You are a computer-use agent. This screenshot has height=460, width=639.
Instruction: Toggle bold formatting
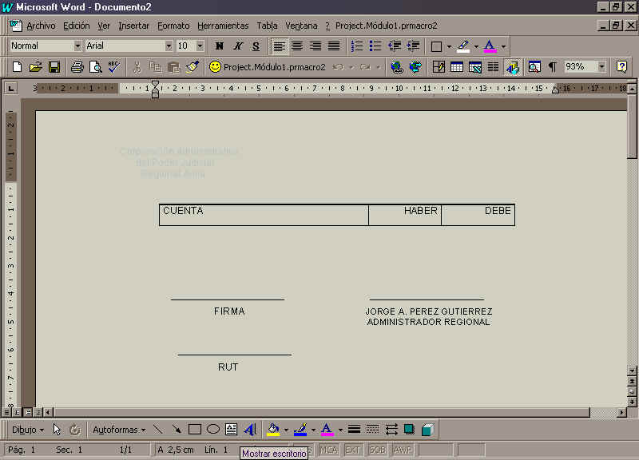(x=220, y=46)
